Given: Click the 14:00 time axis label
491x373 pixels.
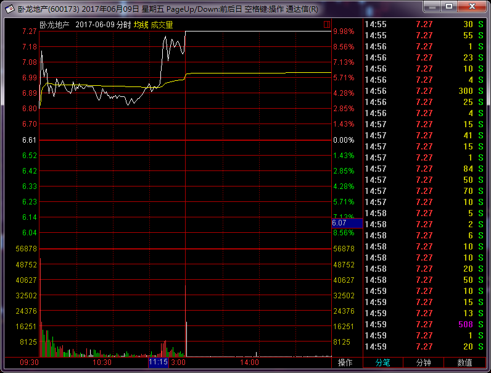Looking at the screenshot, I should pos(250,363).
